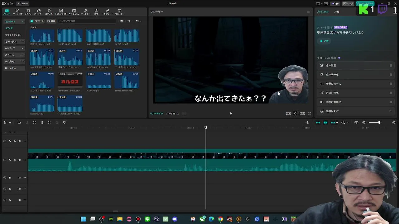Click the microphone record voiceover icon
Viewport: 399px width, 224px height.
point(308,123)
